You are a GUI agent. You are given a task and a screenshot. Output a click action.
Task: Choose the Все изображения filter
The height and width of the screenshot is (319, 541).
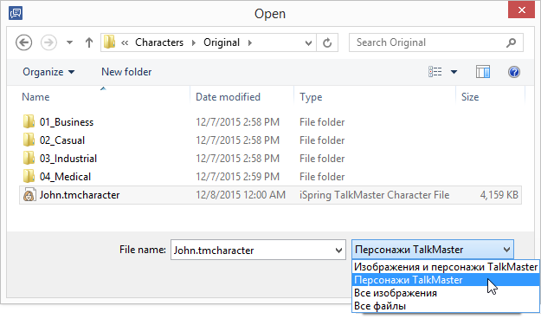click(x=446, y=293)
